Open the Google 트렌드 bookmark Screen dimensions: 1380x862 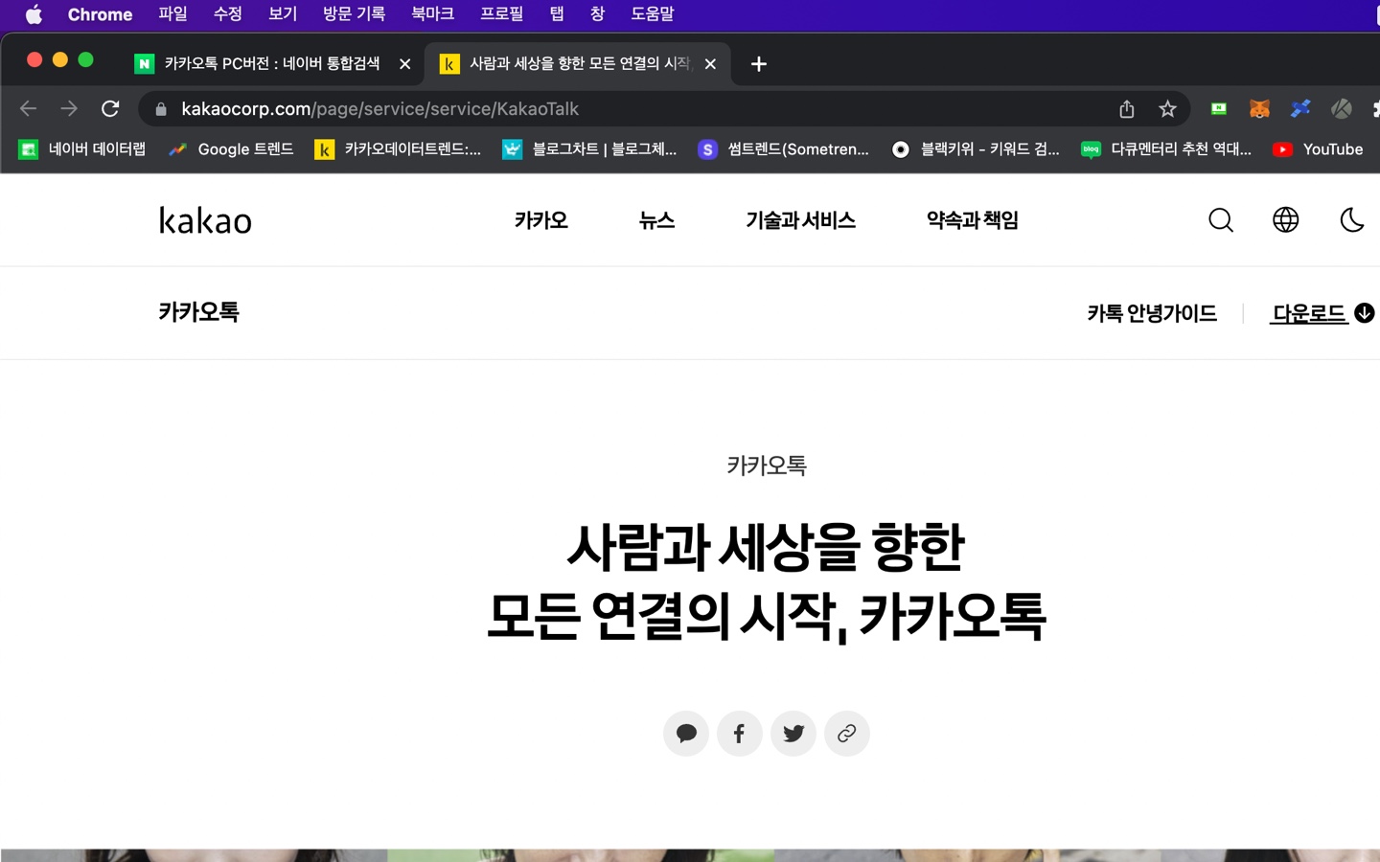coord(231,149)
